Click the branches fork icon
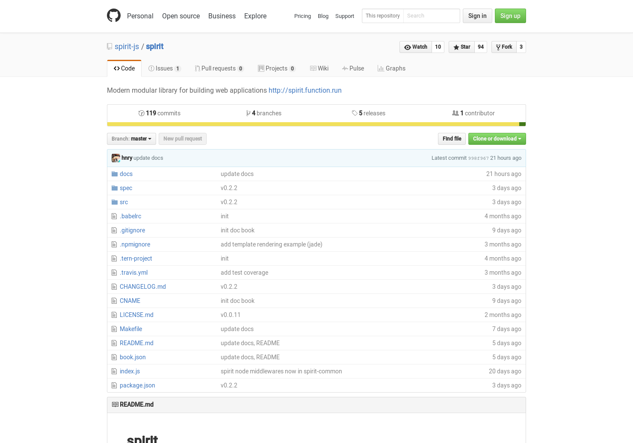Viewport: 633px width, 443px height. pos(248,113)
